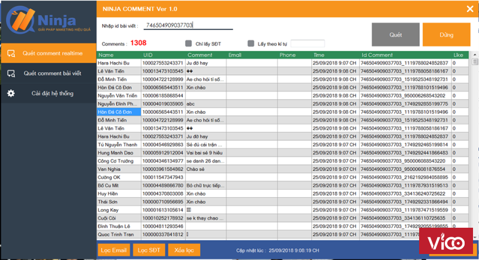Select the Tú Nguyễn Thanh row
The height and width of the screenshot is (260, 479).
tap(283, 145)
